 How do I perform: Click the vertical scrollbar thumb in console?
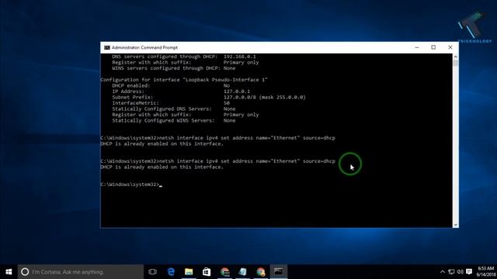[x=456, y=63]
